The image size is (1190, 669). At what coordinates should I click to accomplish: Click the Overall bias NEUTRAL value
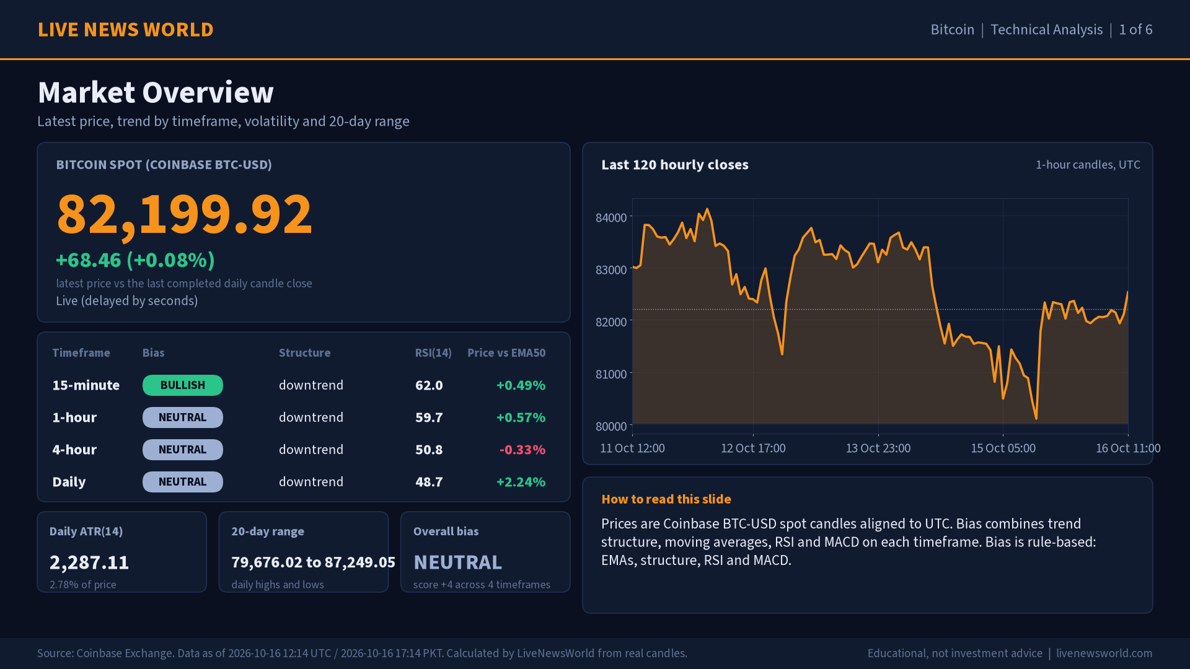click(x=457, y=562)
